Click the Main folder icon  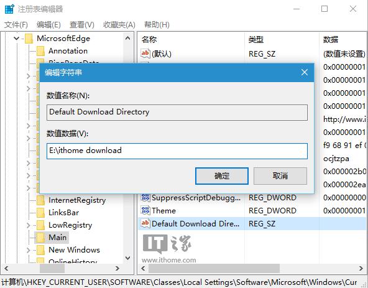[x=40, y=238]
